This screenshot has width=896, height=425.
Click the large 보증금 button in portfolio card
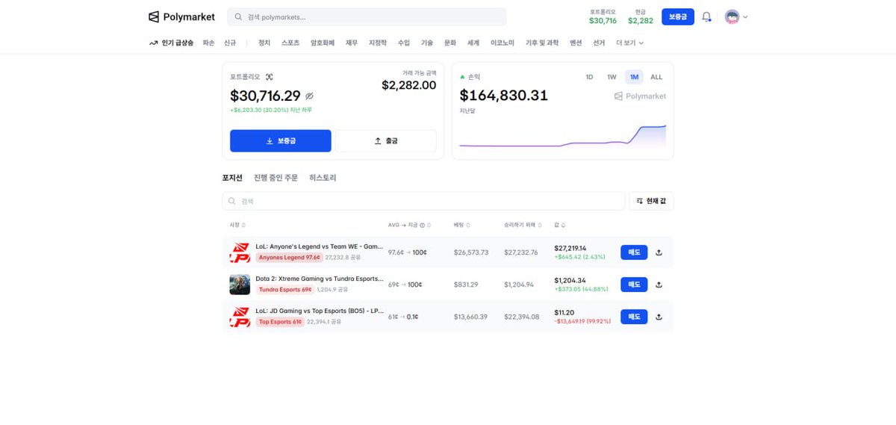click(x=281, y=140)
